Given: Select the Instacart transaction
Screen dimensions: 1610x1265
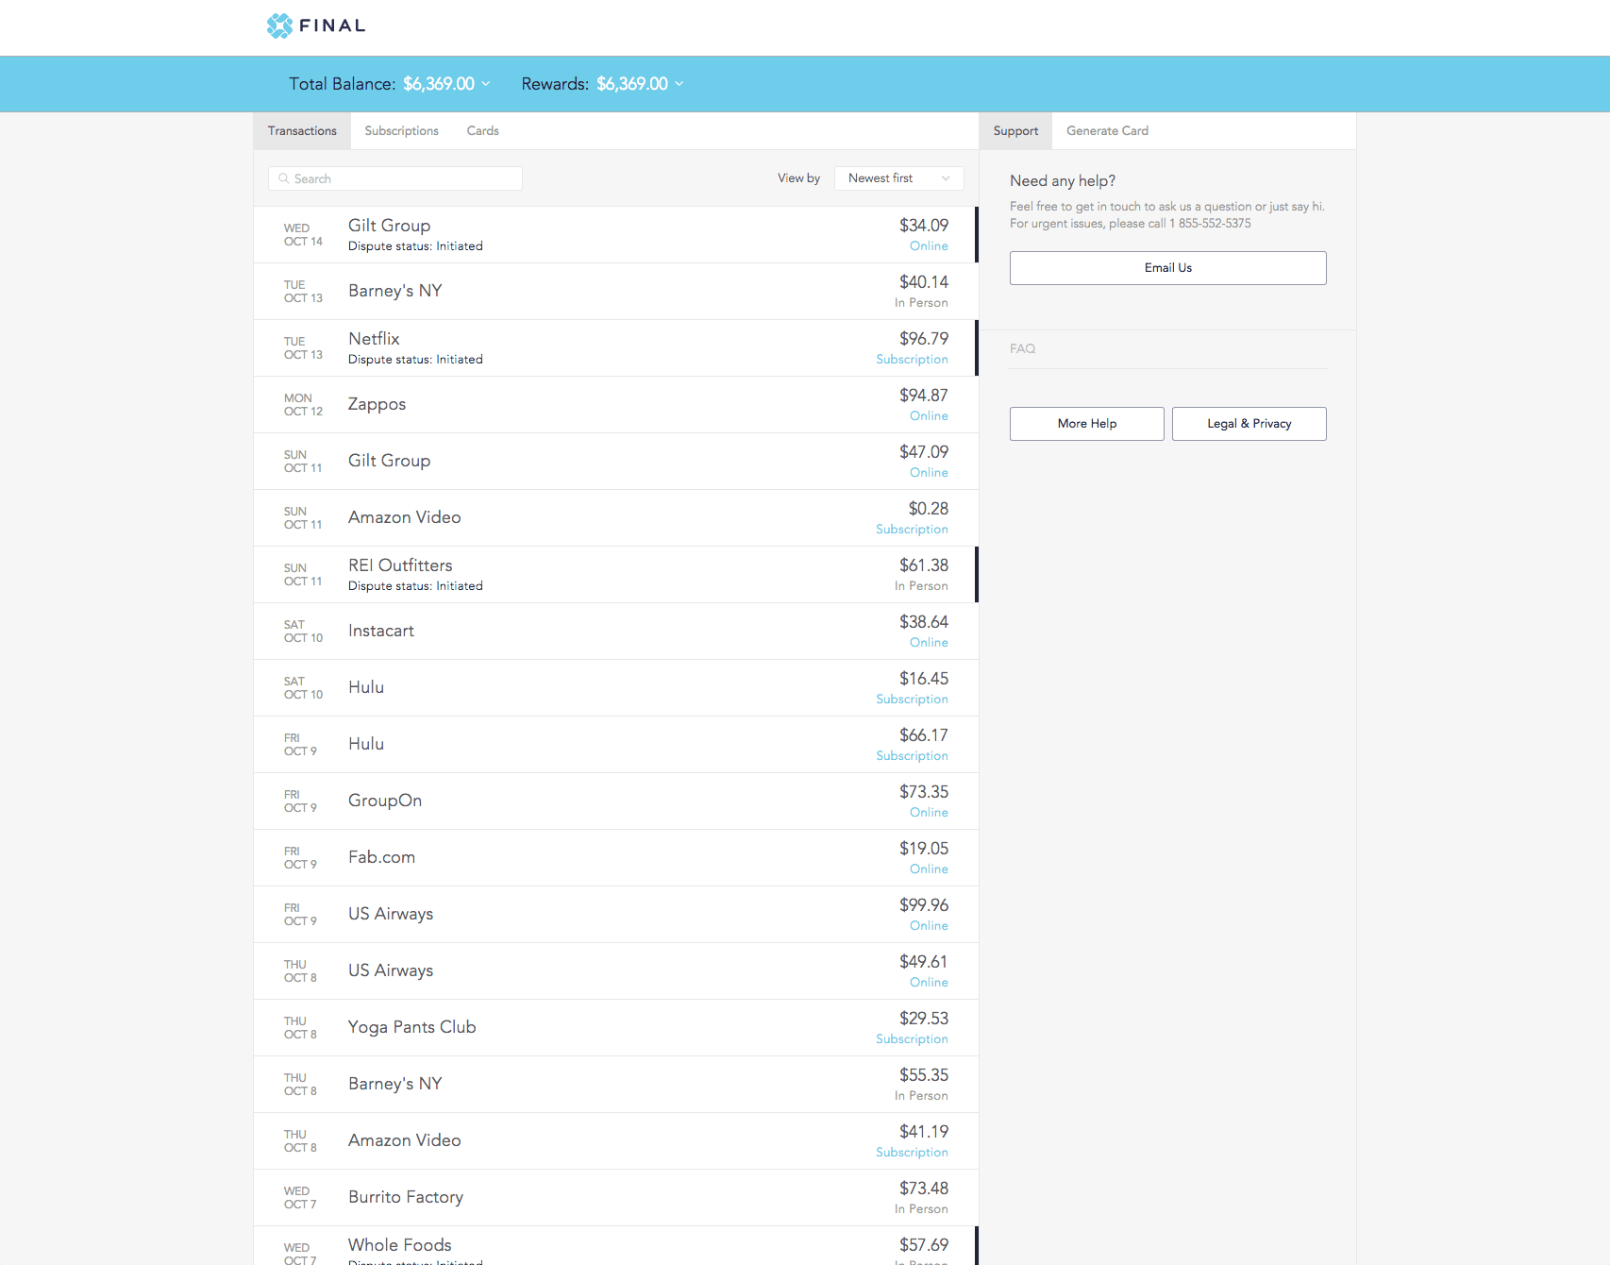Looking at the screenshot, I should pyautogui.click(x=615, y=632).
